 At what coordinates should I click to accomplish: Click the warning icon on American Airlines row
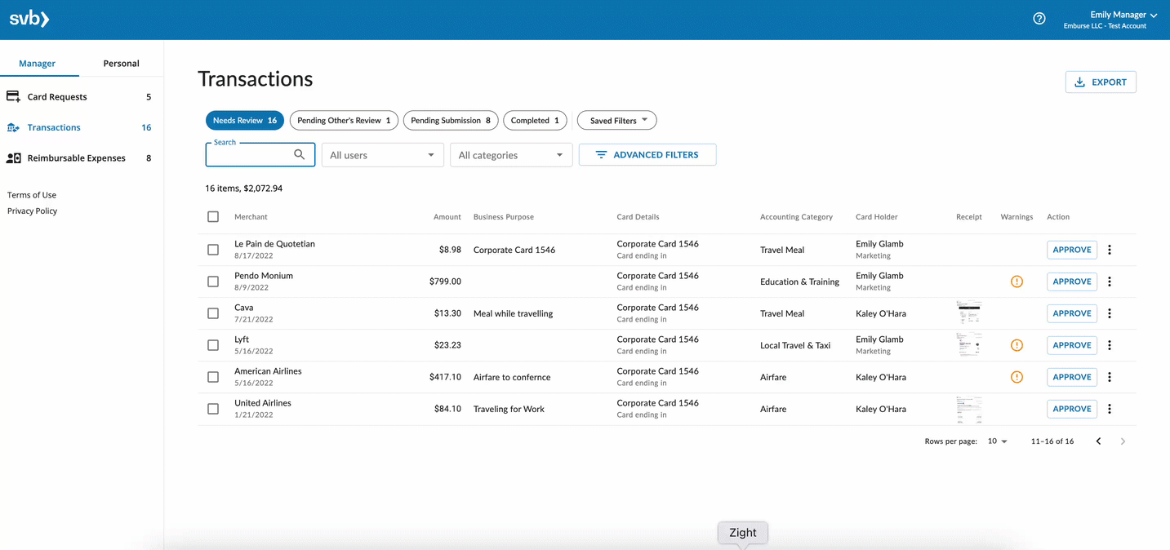pyautogui.click(x=1017, y=377)
